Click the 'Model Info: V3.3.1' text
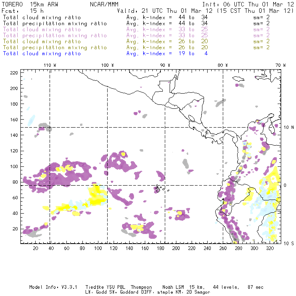Screen dimensions: 296x296 (53, 287)
